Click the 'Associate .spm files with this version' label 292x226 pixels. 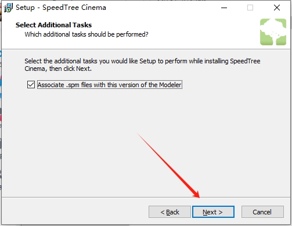coord(110,85)
